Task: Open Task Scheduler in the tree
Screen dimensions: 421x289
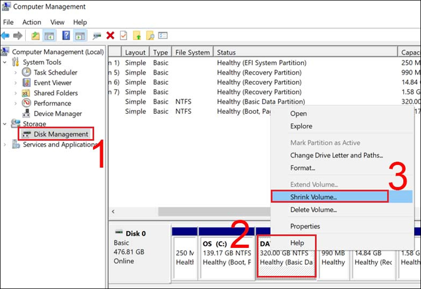Action: tap(55, 73)
